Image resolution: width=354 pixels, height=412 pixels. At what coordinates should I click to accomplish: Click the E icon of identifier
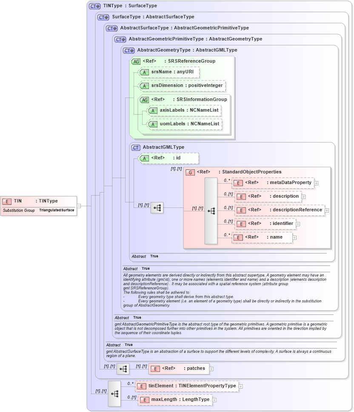241,224
